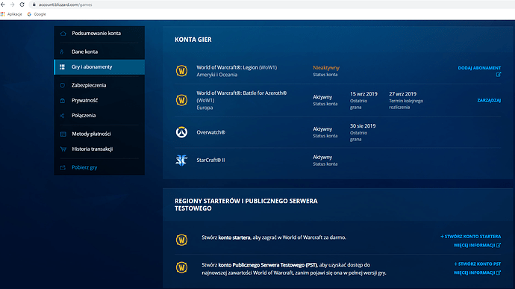Click the browser address bar URL
The image size is (515, 289).
tap(66, 4)
